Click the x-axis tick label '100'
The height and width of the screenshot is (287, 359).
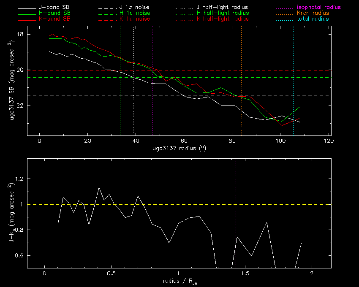pyautogui.click(x=280, y=141)
